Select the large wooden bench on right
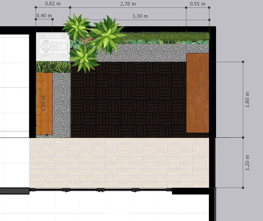This screenshot has width=263, height=221. point(198,93)
